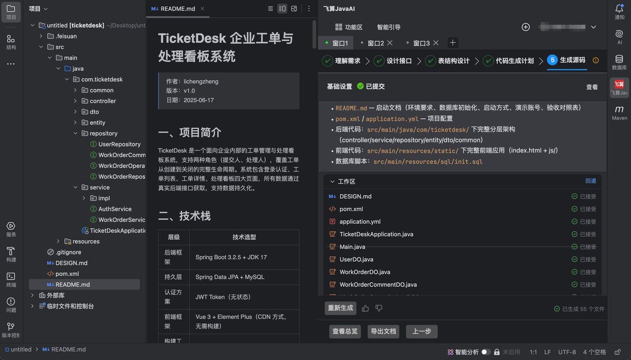Expand the common package folder
631x360 pixels.
pyautogui.click(x=75, y=90)
